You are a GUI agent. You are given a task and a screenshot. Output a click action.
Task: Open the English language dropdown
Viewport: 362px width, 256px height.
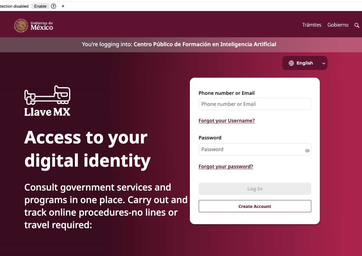point(305,63)
